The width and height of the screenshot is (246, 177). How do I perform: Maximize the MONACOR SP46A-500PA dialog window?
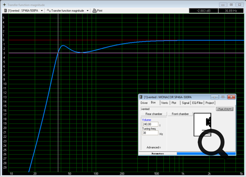pyautogui.click(x=223, y=97)
